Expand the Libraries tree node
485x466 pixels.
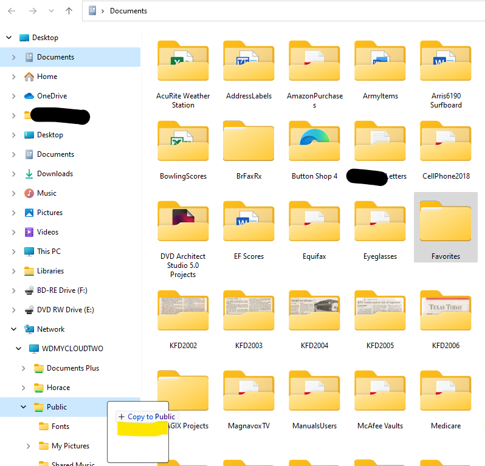13,271
